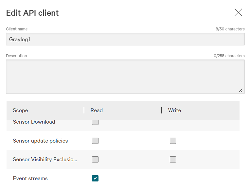Select the Event streams scope label

pyautogui.click(x=30, y=179)
